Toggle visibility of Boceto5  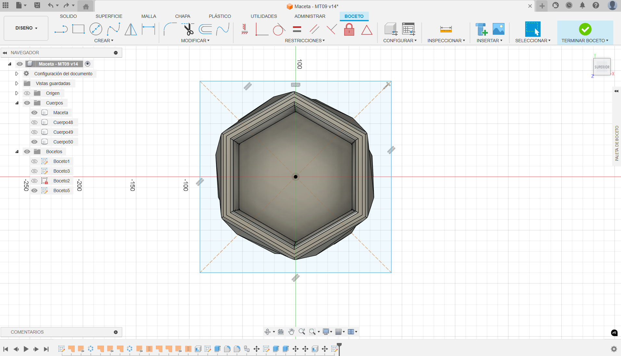coord(34,190)
